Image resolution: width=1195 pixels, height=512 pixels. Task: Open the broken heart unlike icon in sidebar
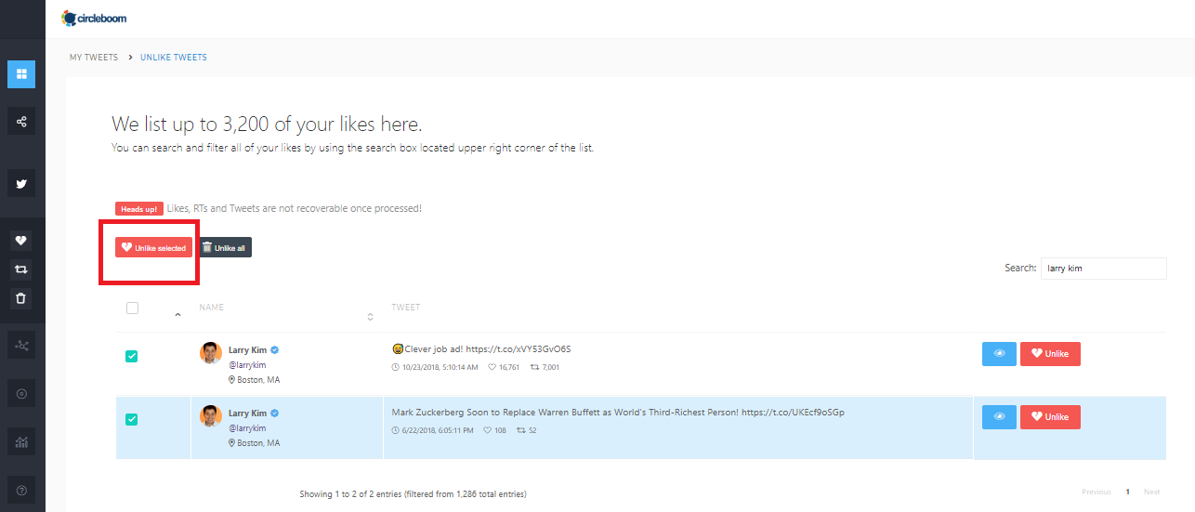[x=21, y=241]
